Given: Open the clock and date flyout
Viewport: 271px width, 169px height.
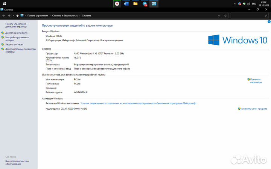Looking at the screenshot, I should click(x=264, y=4).
